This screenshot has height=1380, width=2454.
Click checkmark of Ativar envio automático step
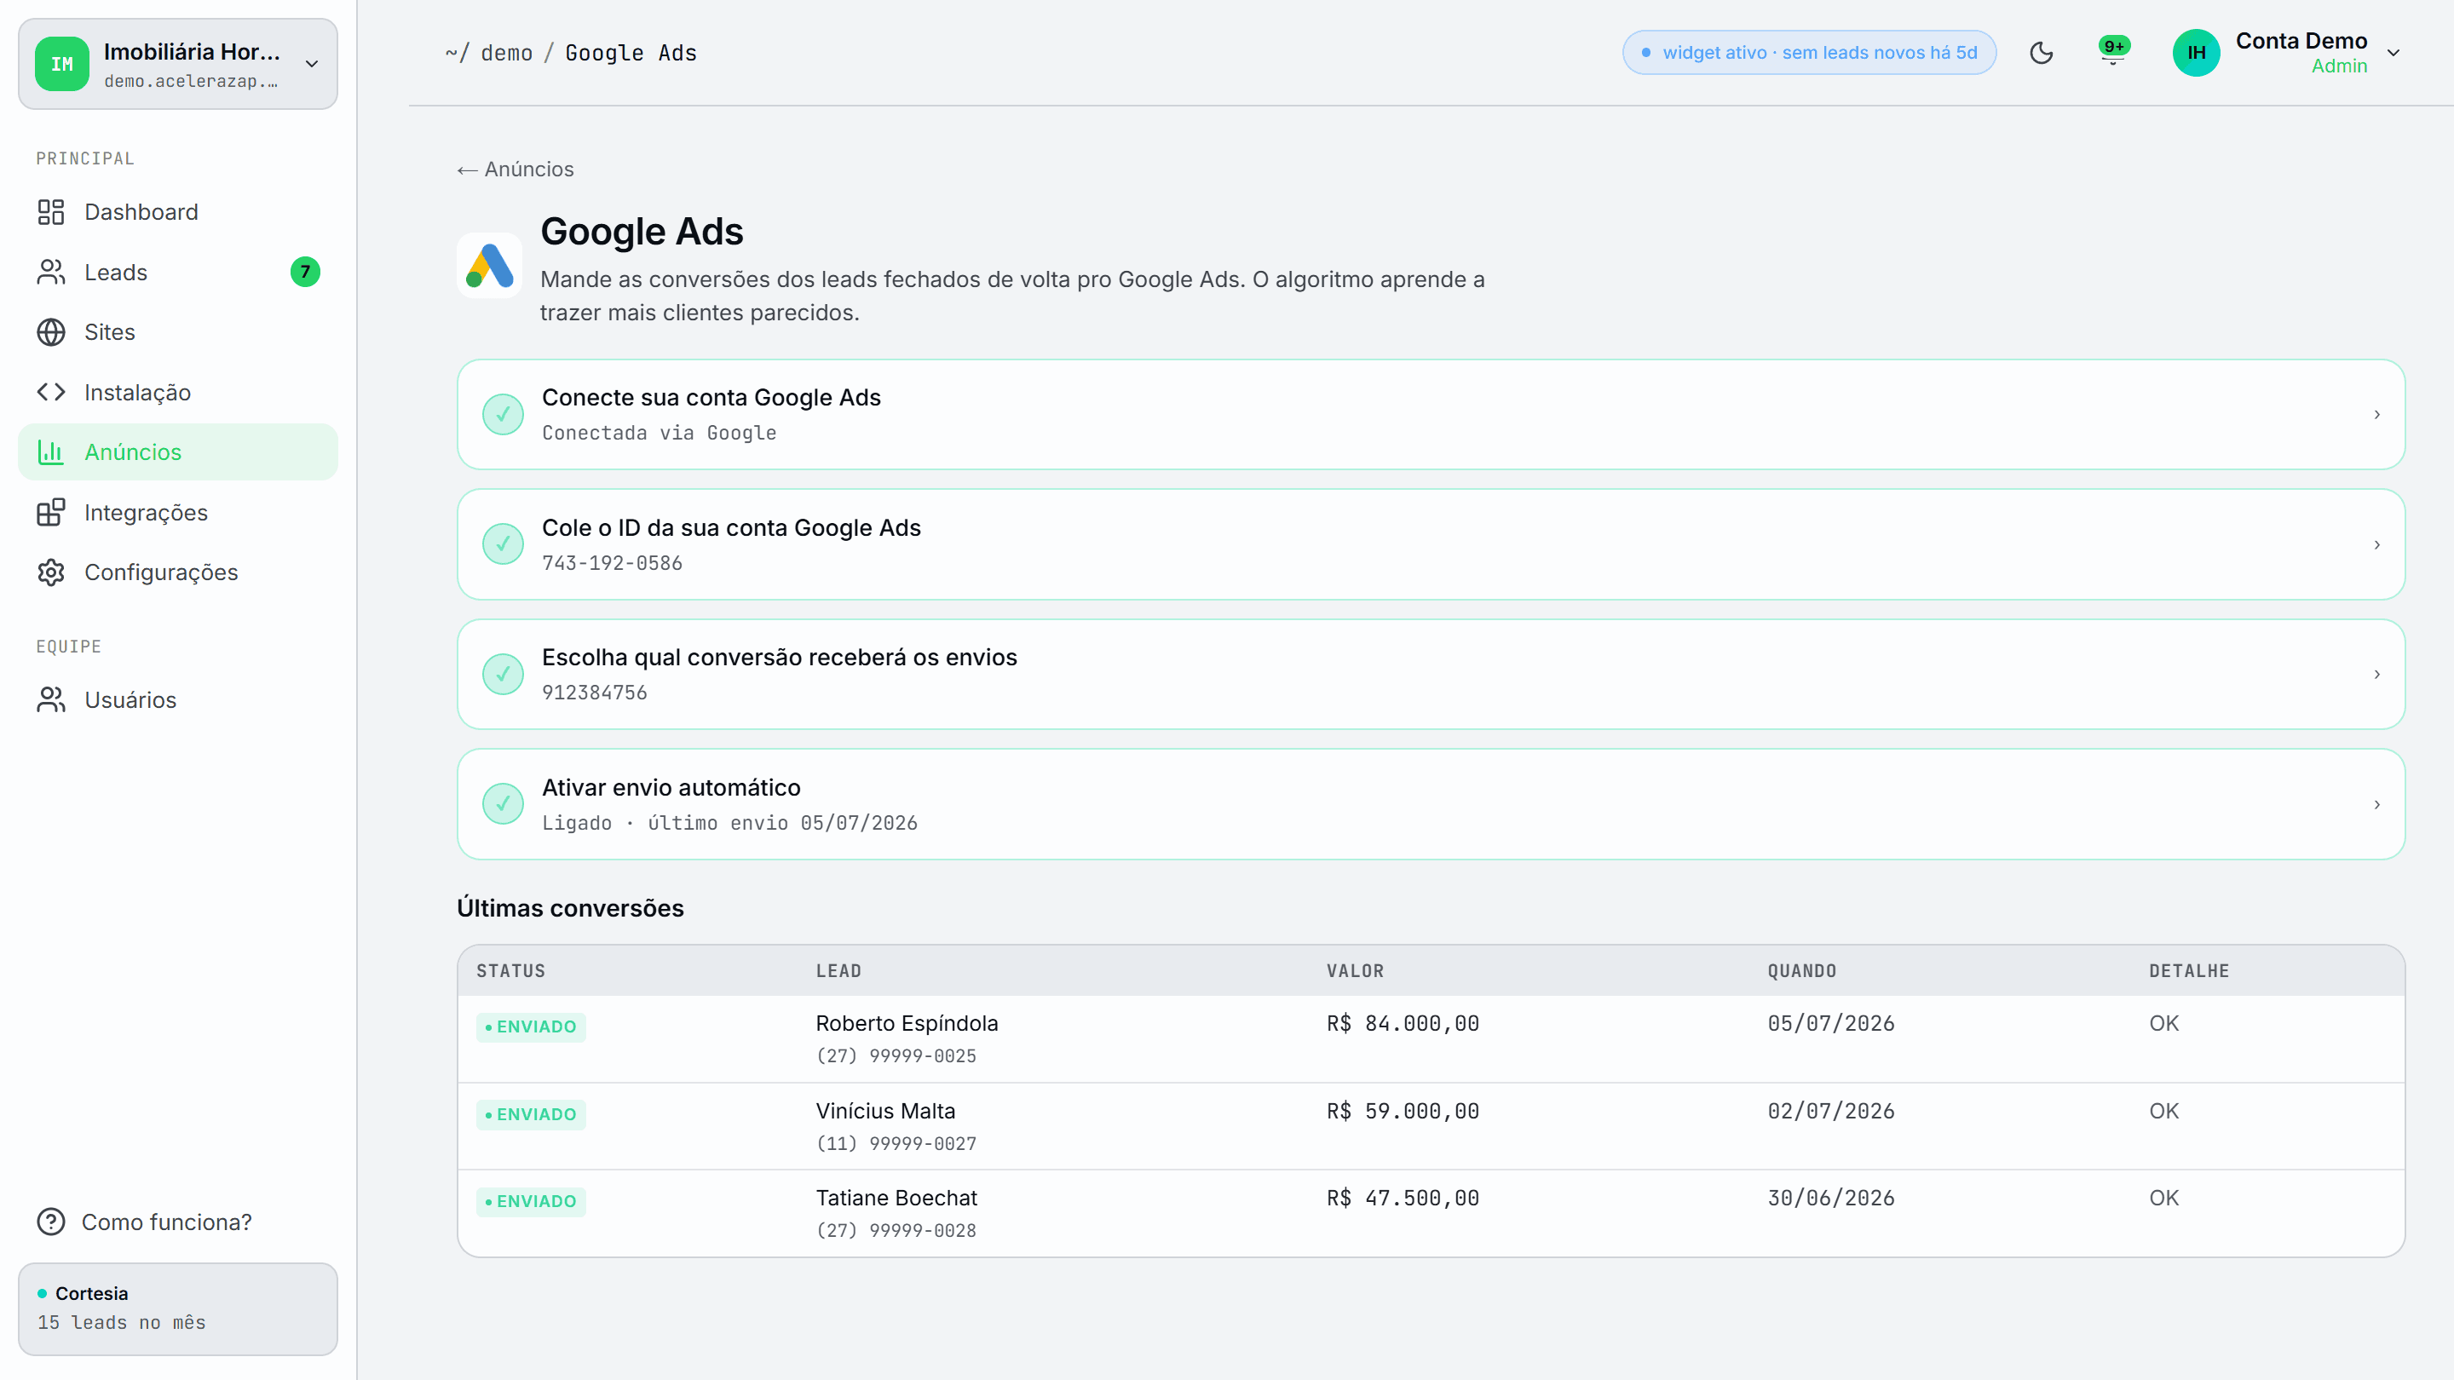click(503, 805)
